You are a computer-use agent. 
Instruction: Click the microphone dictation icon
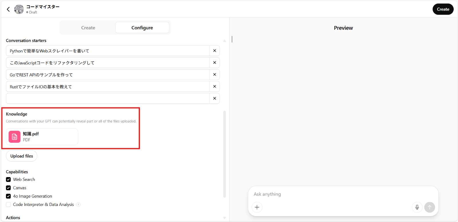417,207
